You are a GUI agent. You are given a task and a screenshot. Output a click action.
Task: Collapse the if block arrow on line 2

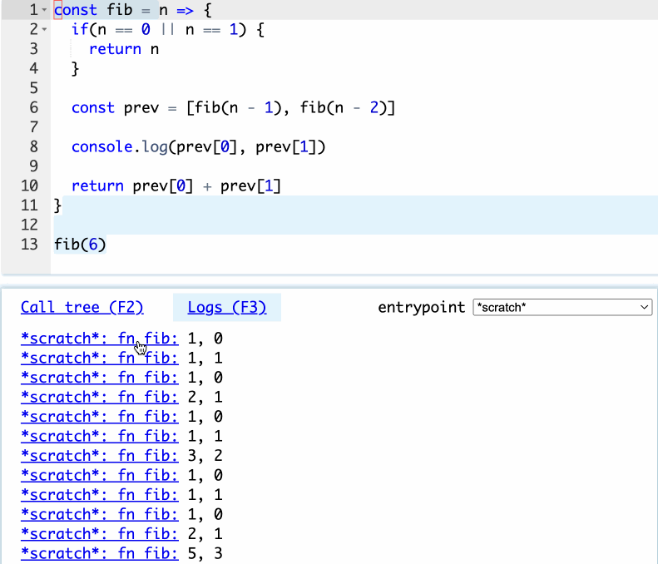[x=44, y=30]
